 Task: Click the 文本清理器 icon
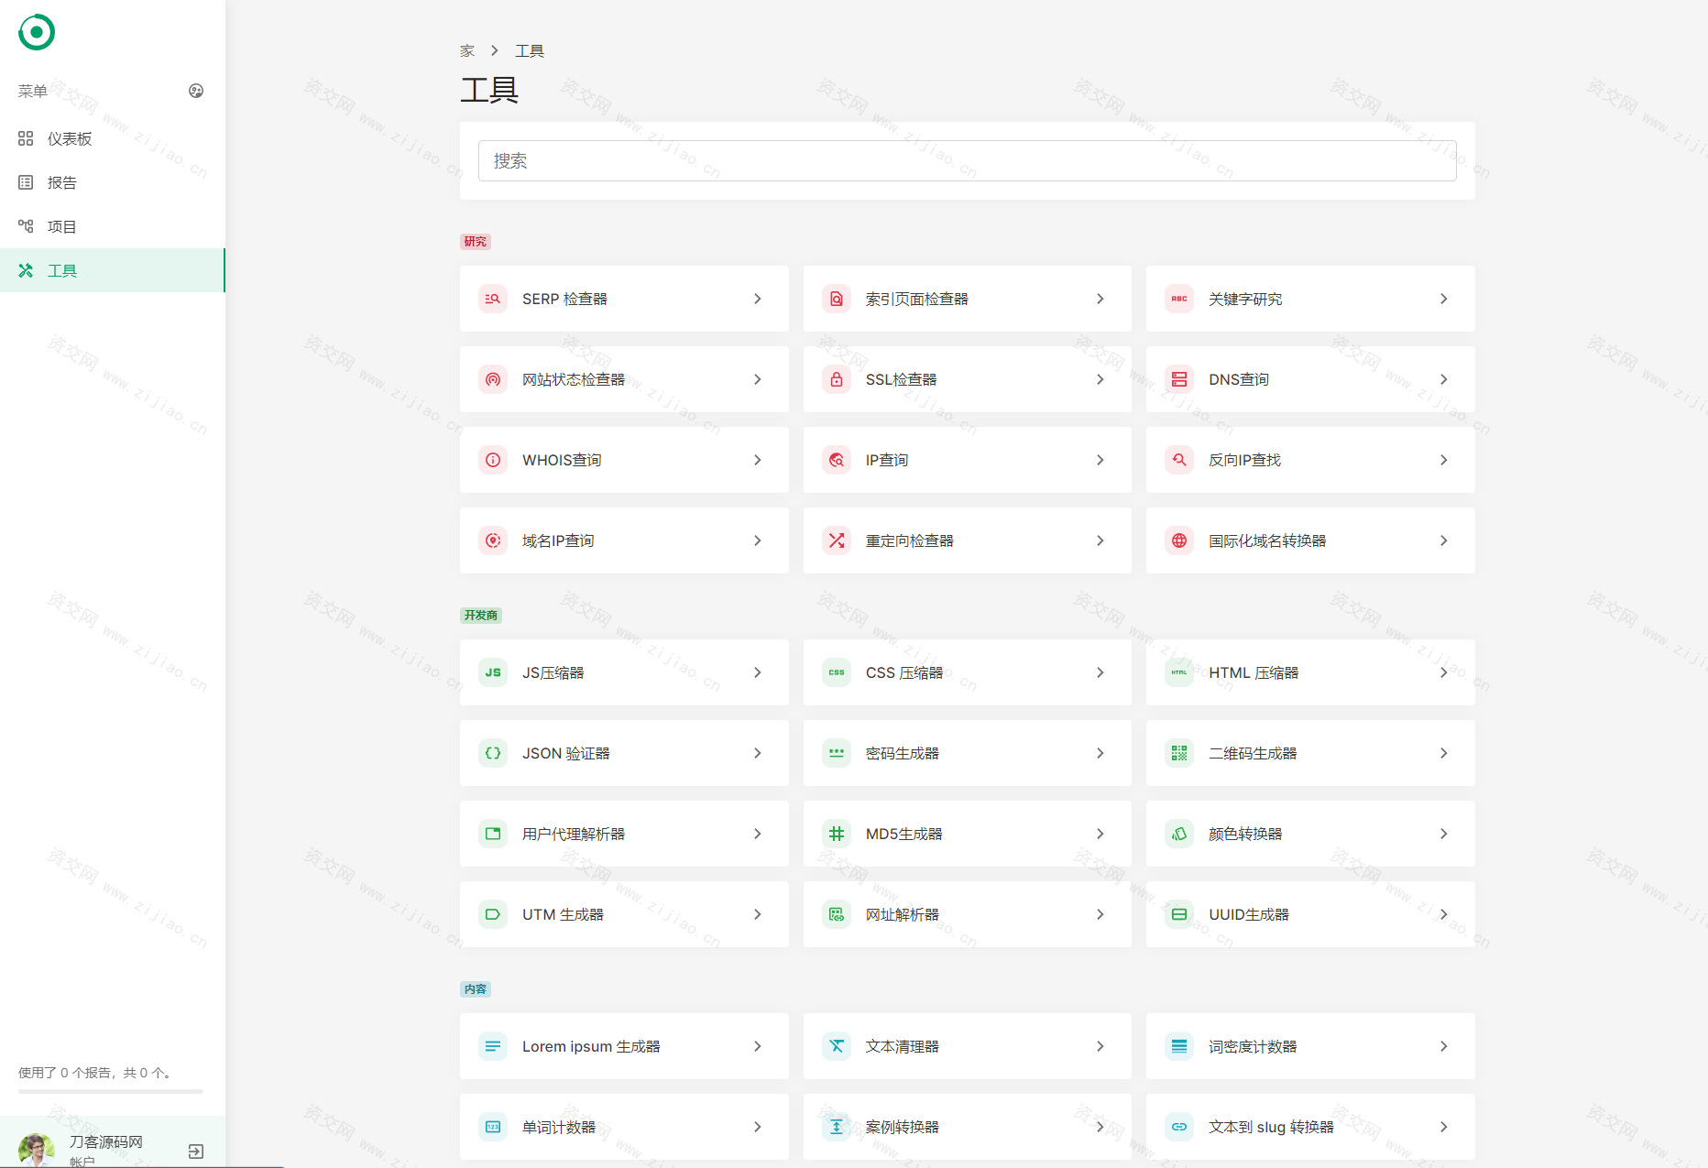(837, 1046)
